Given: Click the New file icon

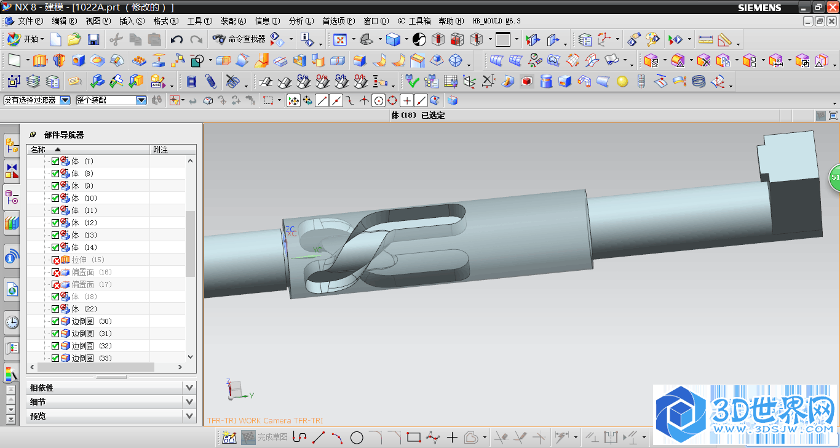Looking at the screenshot, I should (x=56, y=39).
